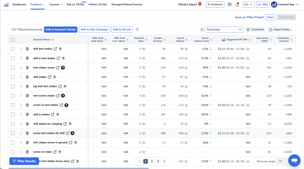Viewport: 304px width, 169px height.
Task: Click the Translate info icon
Action: pyautogui.click(x=202, y=30)
